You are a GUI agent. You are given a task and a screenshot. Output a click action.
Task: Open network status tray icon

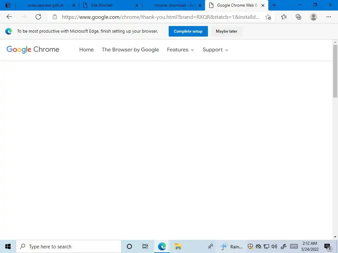click(266, 246)
